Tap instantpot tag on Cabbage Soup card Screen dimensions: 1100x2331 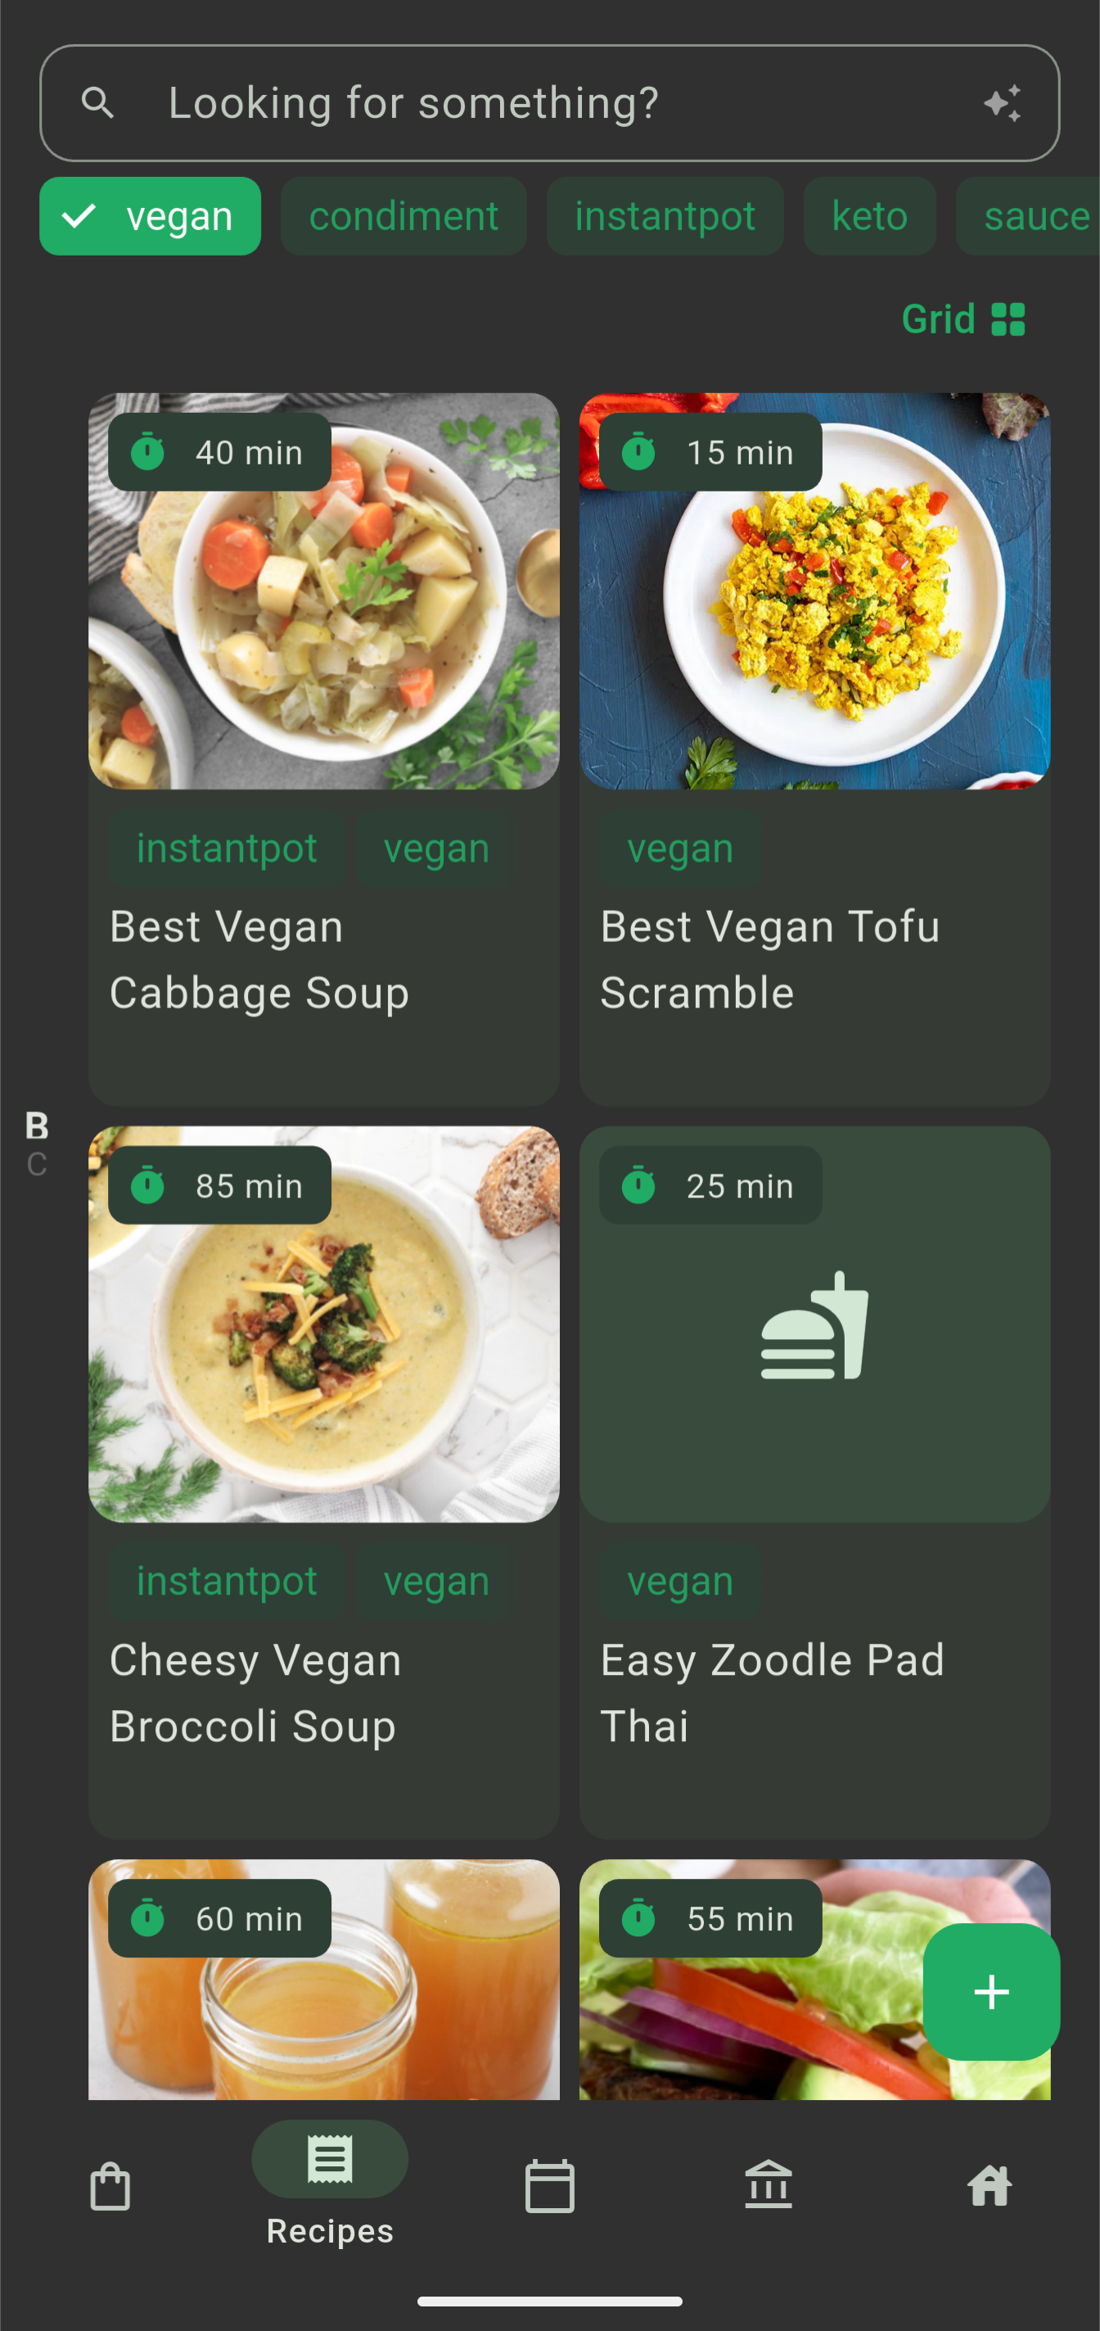click(x=226, y=848)
